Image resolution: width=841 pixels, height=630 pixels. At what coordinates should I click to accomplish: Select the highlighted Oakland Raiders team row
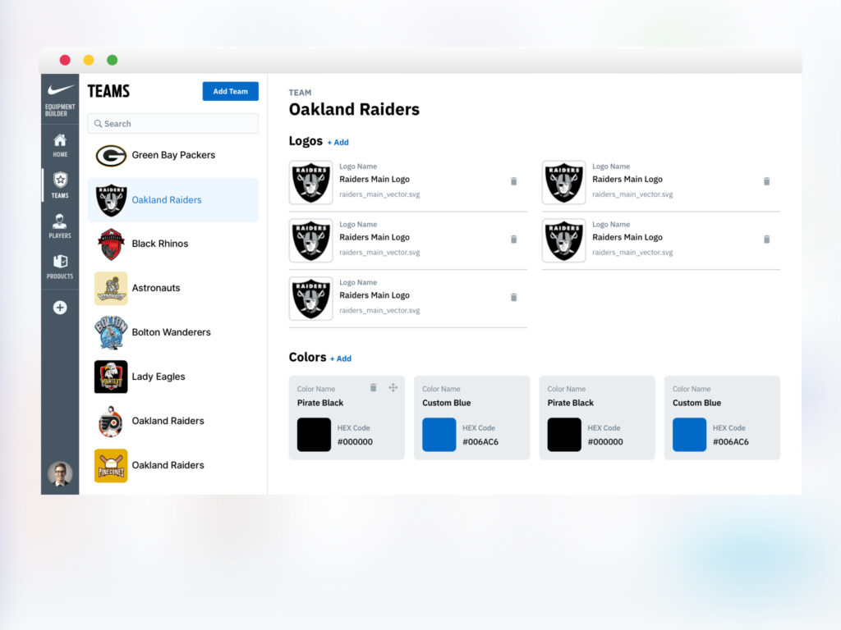pyautogui.click(x=172, y=200)
